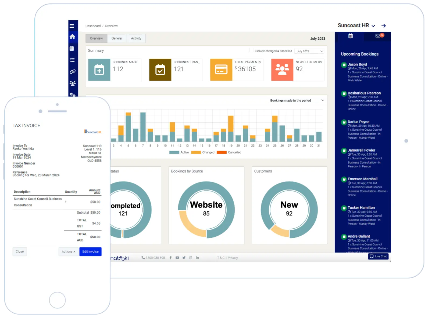Viewport: 428px width, 318px height.
Task: Select the Sunshine Coast Council Business Consultation line
Action: tap(57, 202)
